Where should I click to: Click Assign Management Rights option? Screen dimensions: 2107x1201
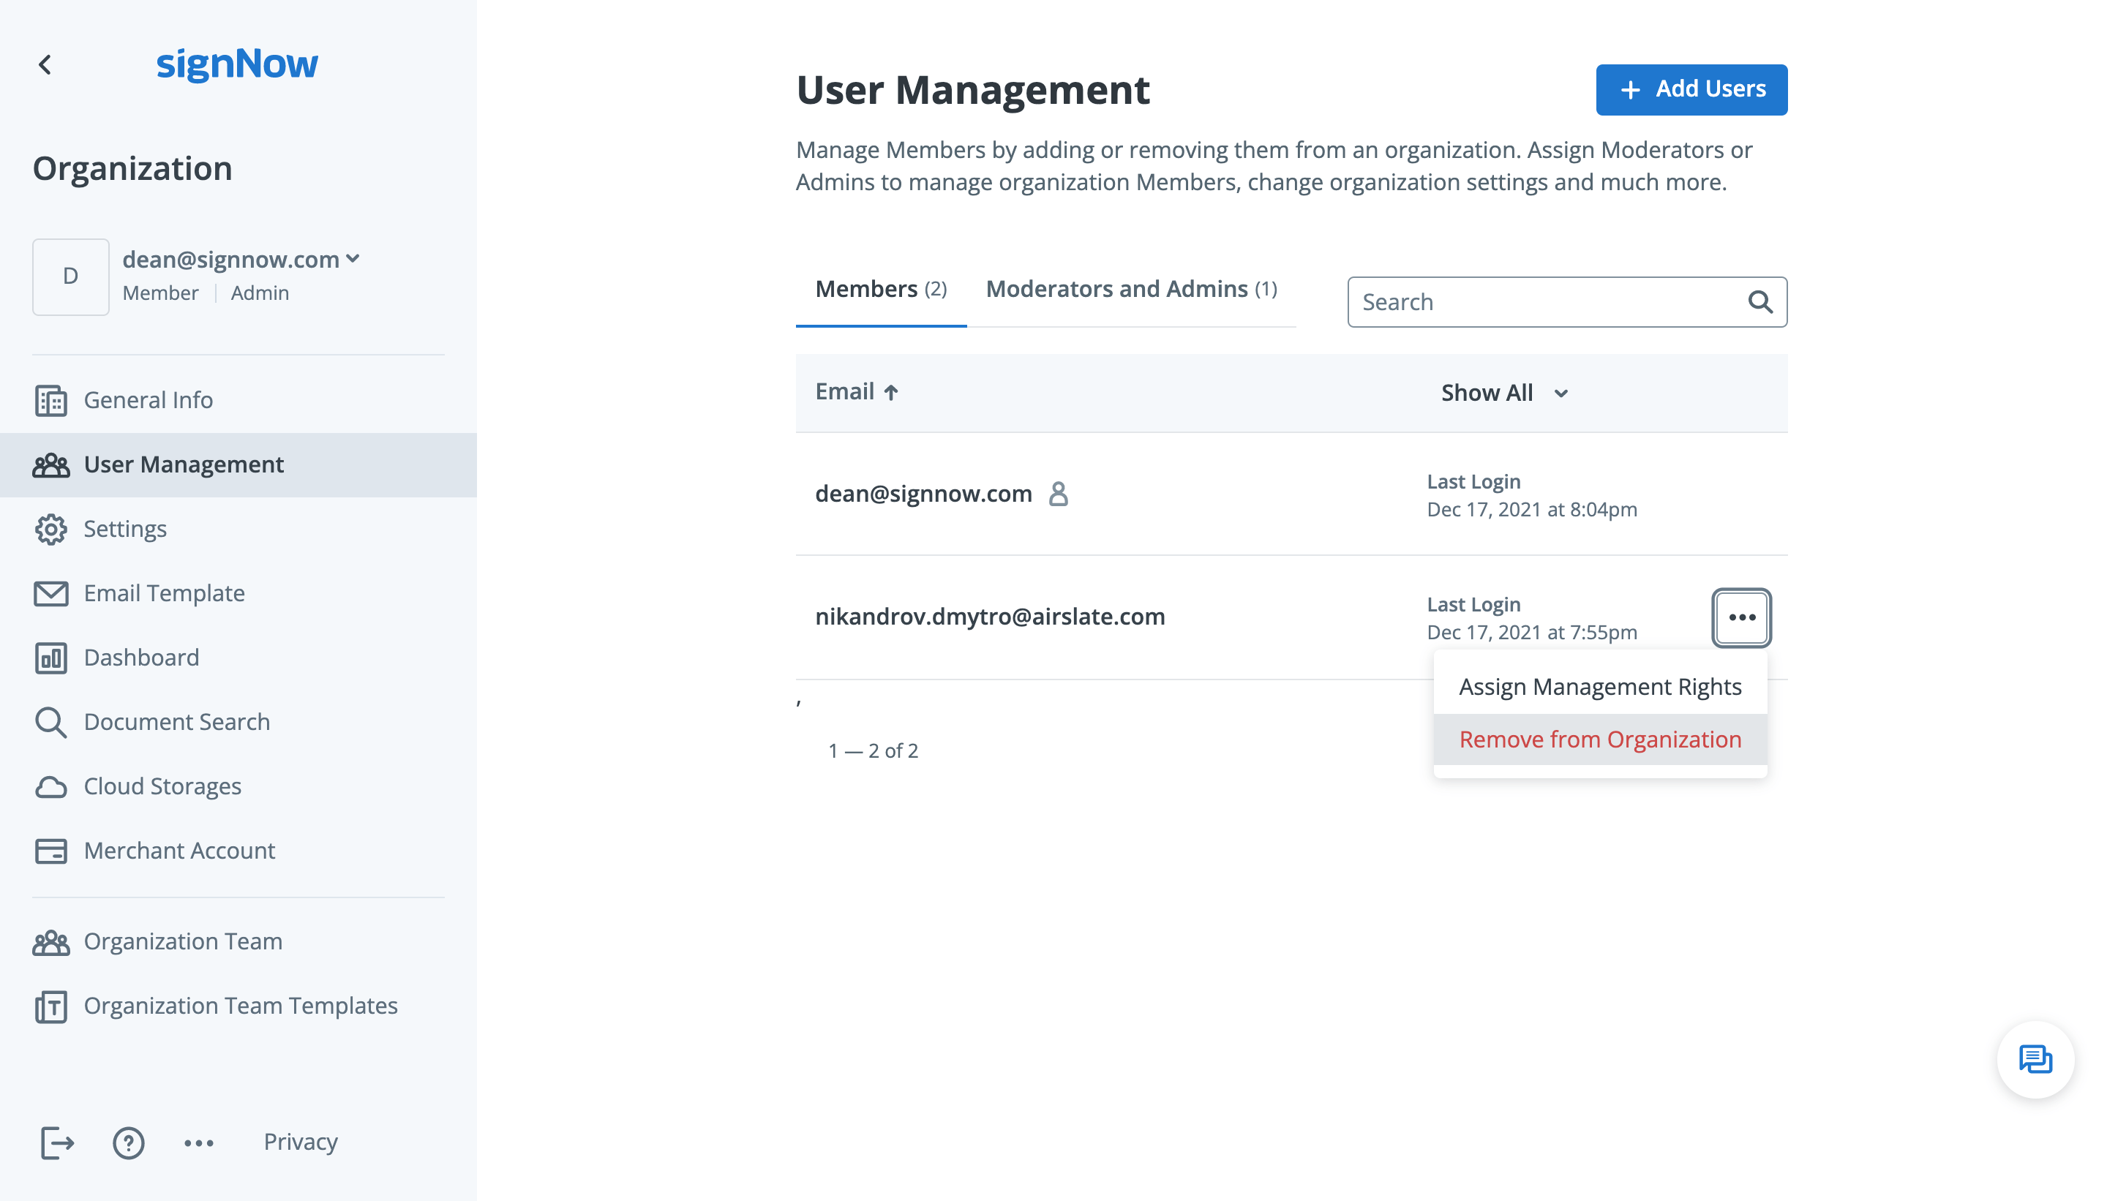pos(1599,686)
